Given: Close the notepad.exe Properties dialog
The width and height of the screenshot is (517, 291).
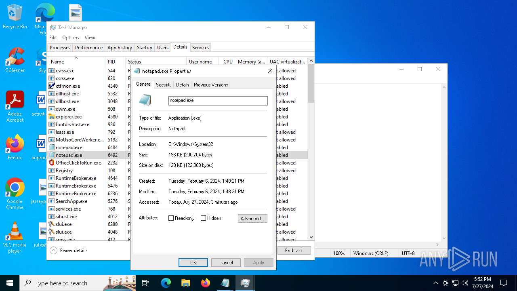Looking at the screenshot, I should (270, 71).
